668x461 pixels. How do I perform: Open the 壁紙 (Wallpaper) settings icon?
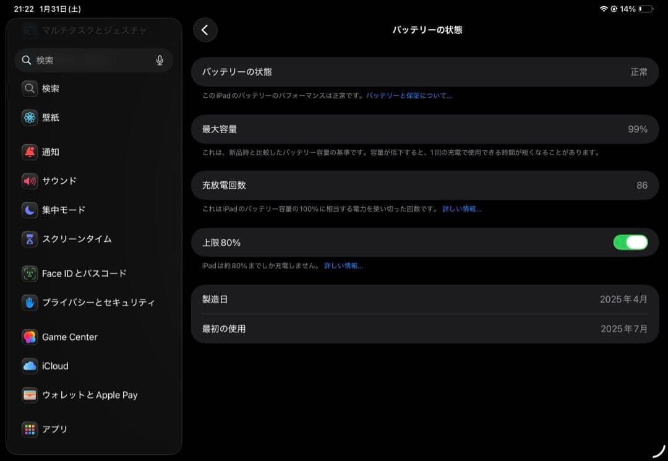click(30, 117)
